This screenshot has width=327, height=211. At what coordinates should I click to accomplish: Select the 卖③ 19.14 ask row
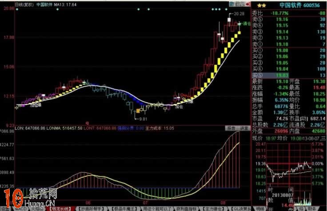(x=289, y=32)
